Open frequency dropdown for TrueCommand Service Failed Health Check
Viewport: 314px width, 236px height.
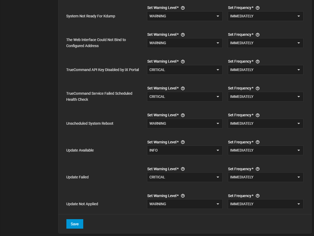265,97
